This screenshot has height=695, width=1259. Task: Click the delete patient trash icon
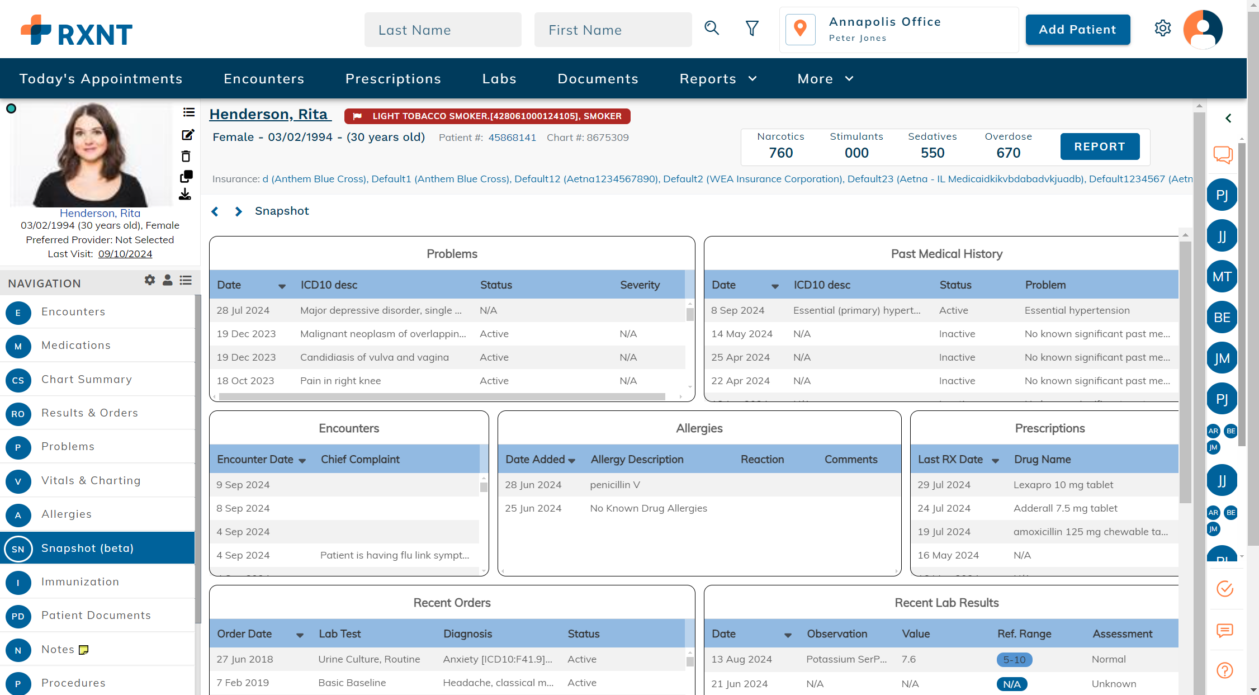(186, 156)
